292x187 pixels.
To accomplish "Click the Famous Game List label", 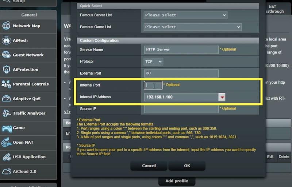I will coord(95,27).
